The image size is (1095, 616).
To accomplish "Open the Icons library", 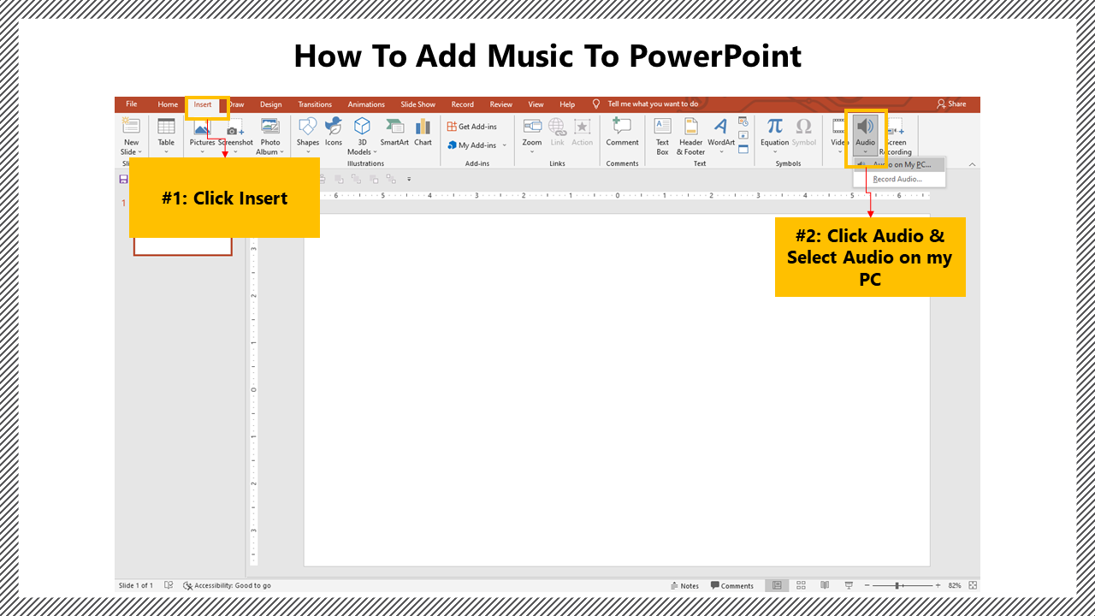I will pos(333,132).
